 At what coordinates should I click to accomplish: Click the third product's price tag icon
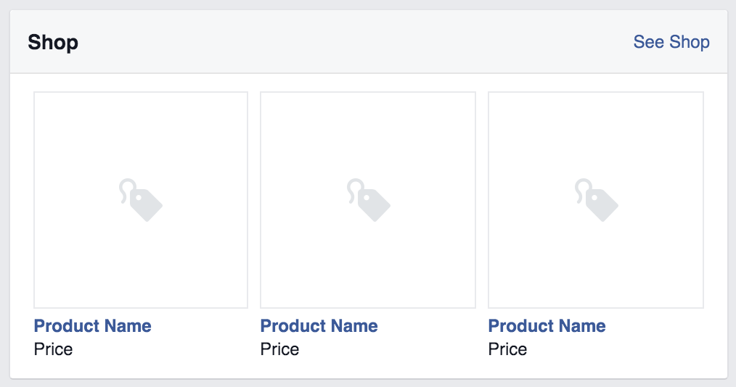pyautogui.click(x=596, y=200)
